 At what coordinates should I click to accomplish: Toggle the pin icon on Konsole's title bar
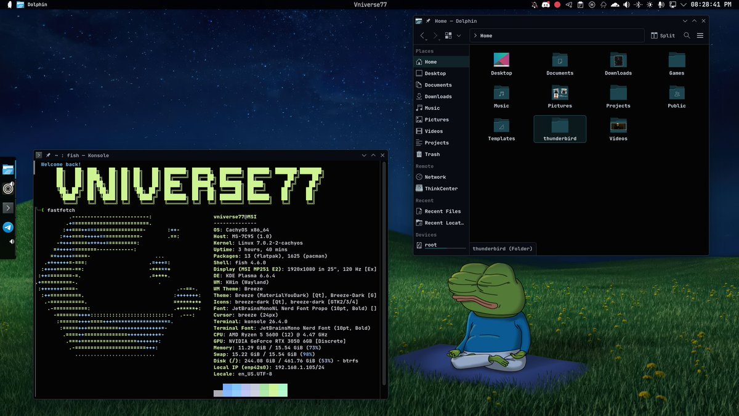pyautogui.click(x=48, y=155)
